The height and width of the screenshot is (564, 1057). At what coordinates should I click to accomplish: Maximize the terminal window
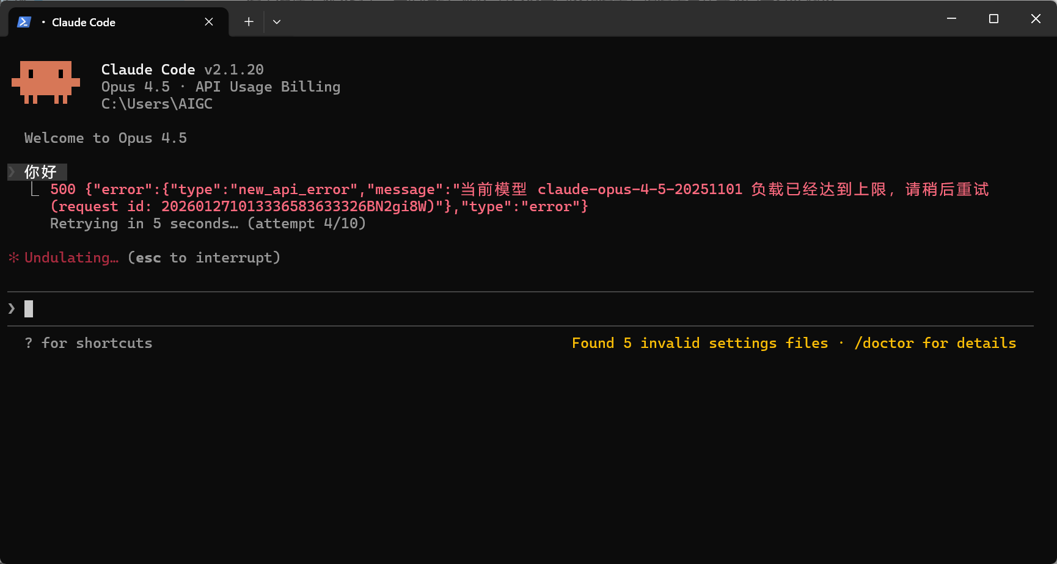coord(993,19)
